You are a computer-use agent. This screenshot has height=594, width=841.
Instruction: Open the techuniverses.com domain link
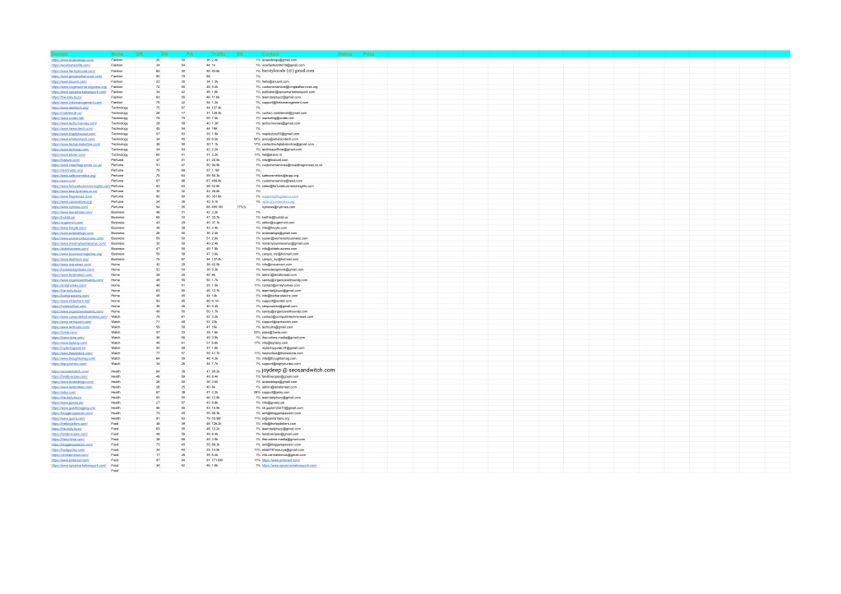pos(74,124)
